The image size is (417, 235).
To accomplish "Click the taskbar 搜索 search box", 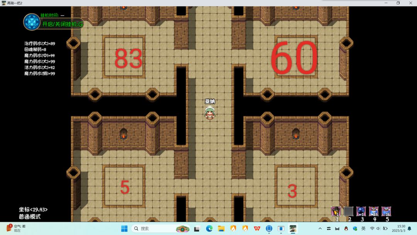I will 161,228.
